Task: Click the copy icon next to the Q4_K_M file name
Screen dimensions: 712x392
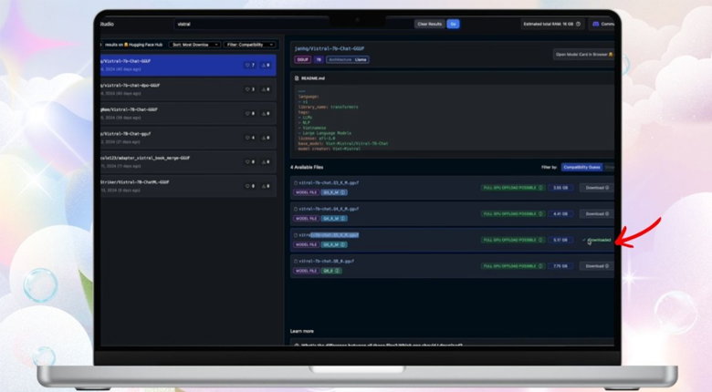Action: pos(296,209)
